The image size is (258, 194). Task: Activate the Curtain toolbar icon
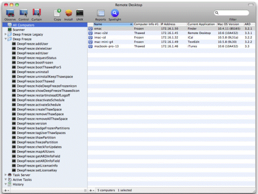36,13
